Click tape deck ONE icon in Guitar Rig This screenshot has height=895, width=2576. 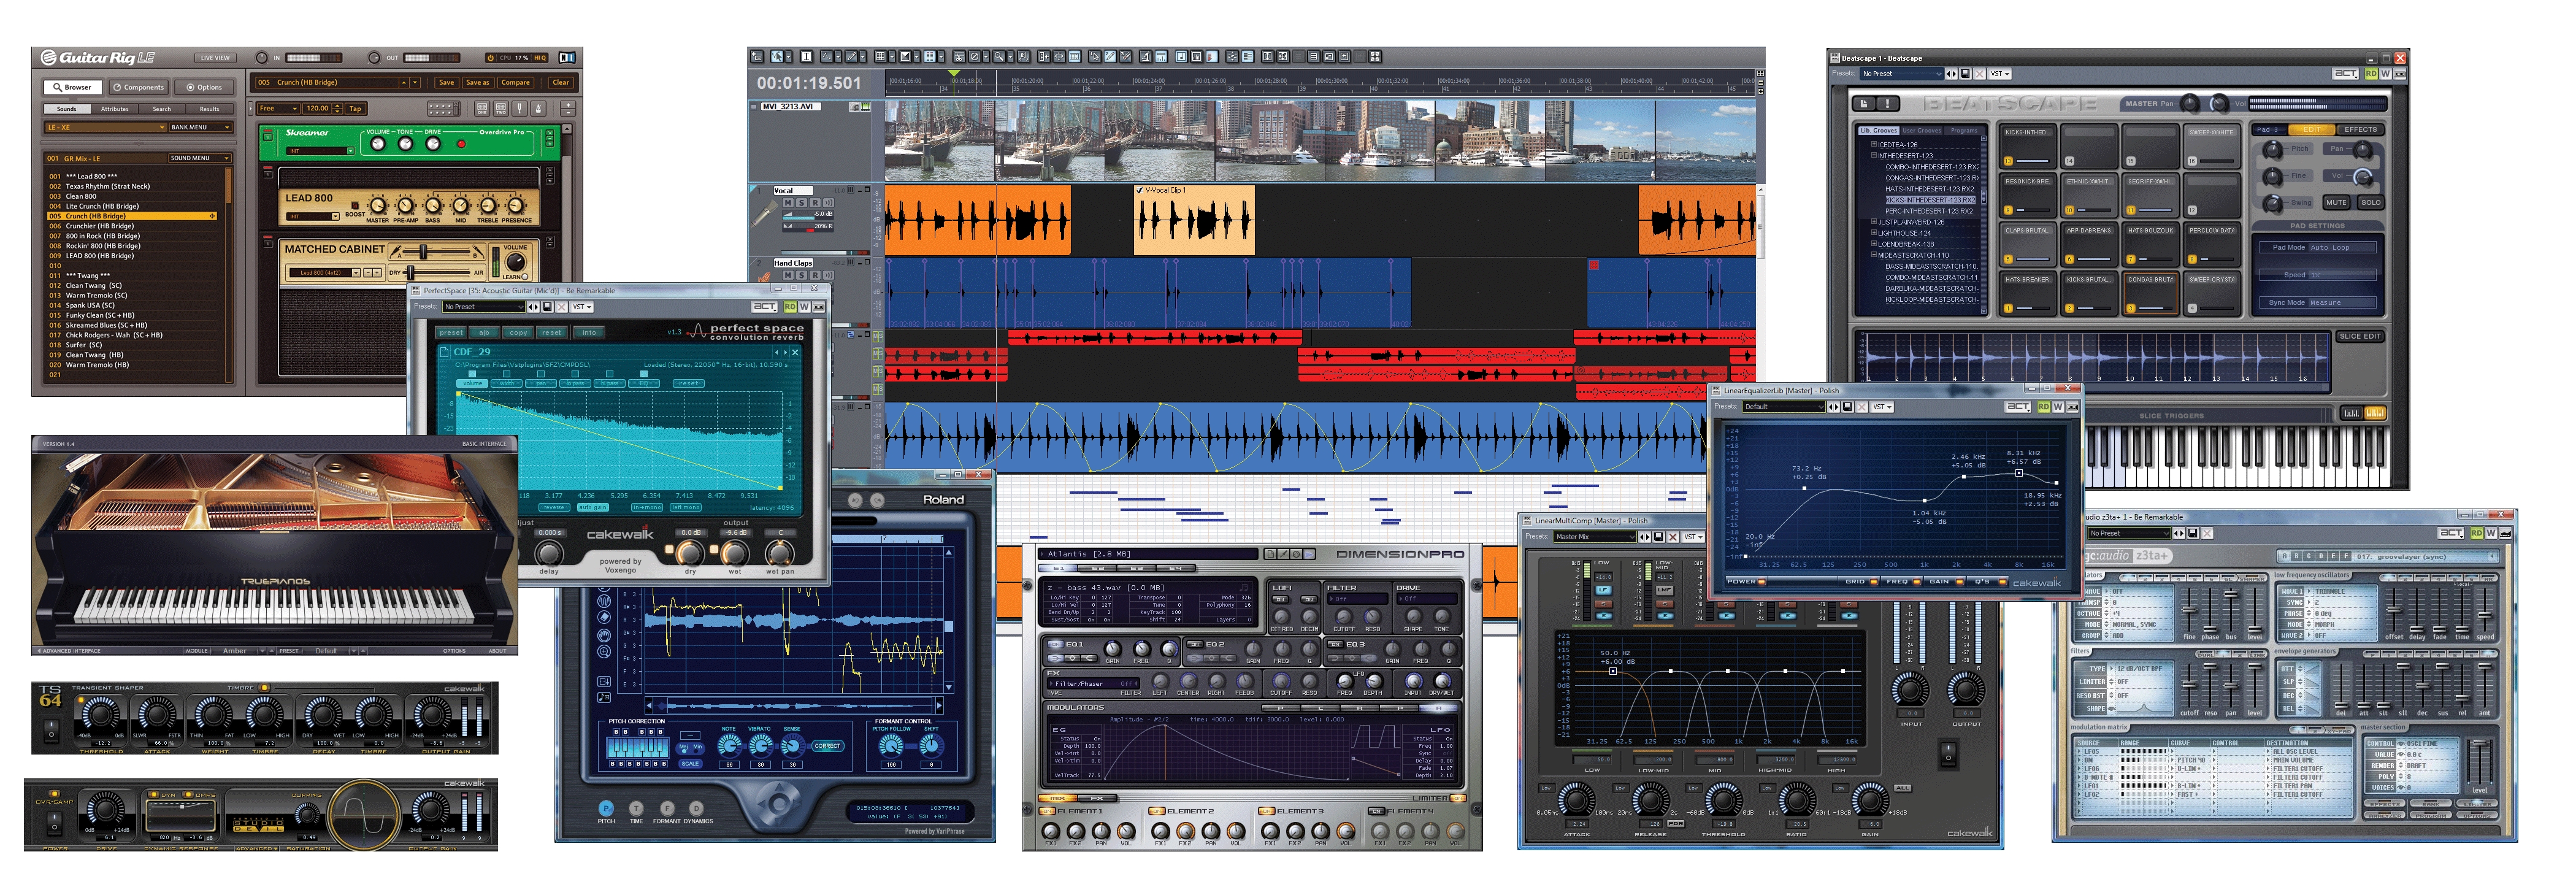point(482,109)
